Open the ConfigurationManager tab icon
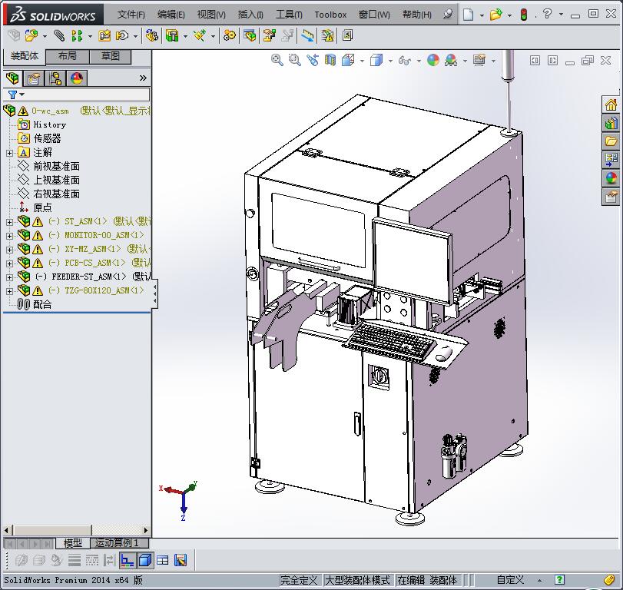The image size is (623, 590). click(55, 78)
